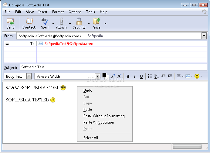Toggle Underline formatting
The image size is (210, 153).
tap(141, 76)
